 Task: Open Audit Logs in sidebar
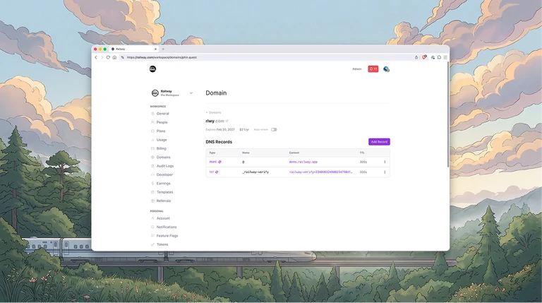point(162,166)
